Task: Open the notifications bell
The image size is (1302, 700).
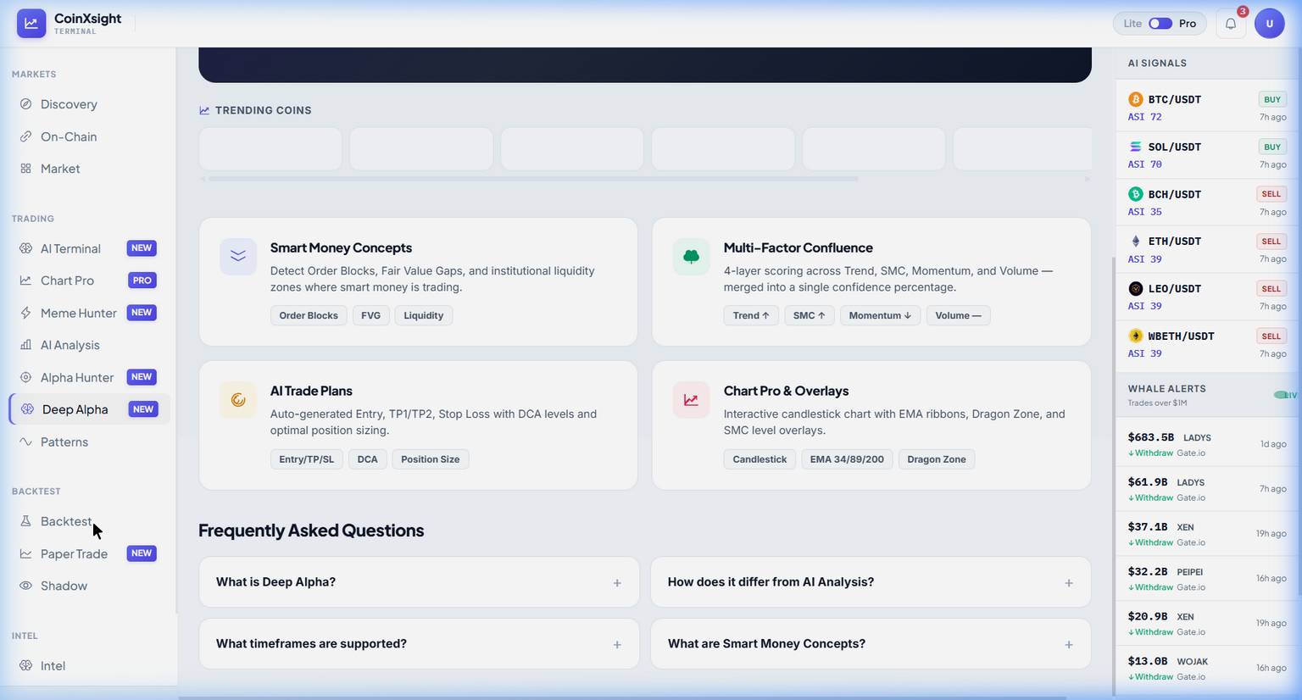Action: (1231, 24)
